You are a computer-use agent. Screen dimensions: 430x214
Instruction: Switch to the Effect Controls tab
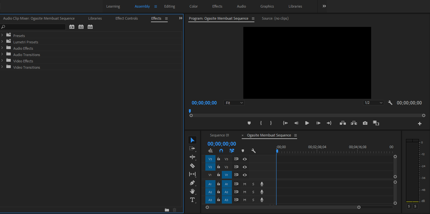click(x=126, y=18)
